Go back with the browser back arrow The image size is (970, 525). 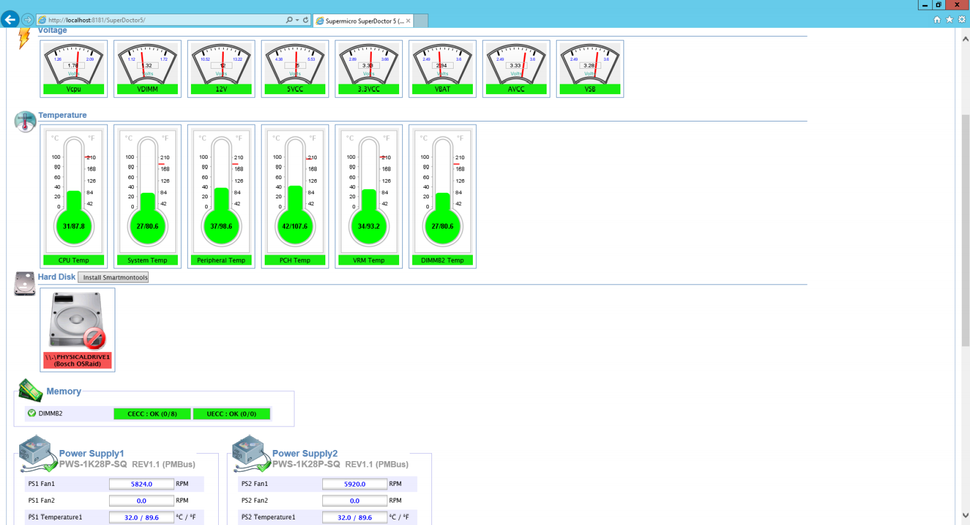10,20
